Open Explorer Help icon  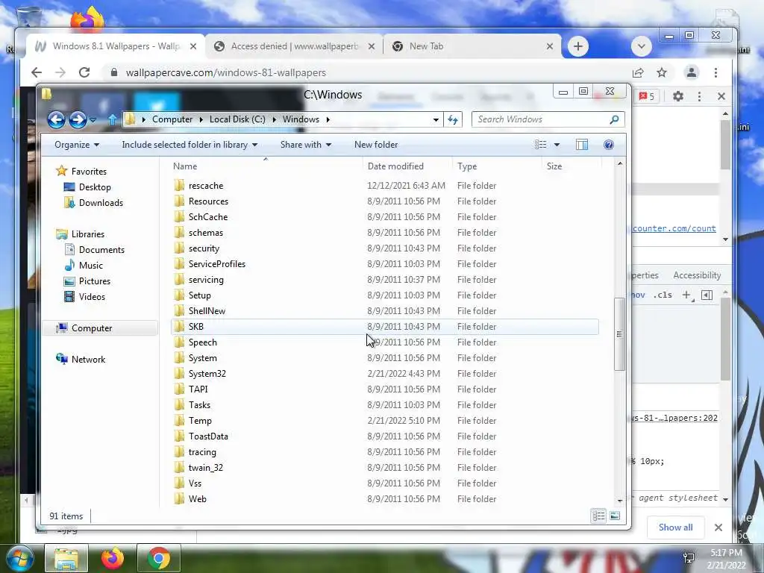pos(609,145)
